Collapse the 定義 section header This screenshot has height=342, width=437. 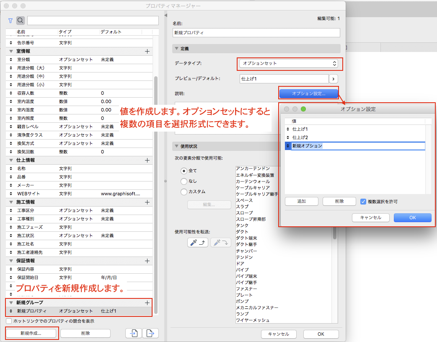click(177, 49)
